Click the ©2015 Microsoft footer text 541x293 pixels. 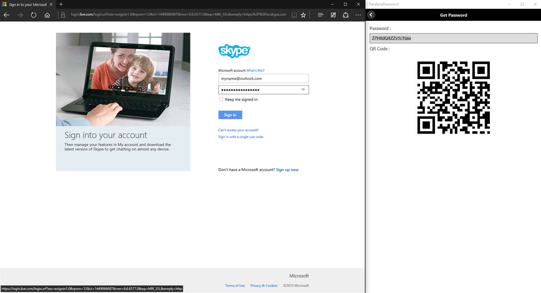click(296, 286)
